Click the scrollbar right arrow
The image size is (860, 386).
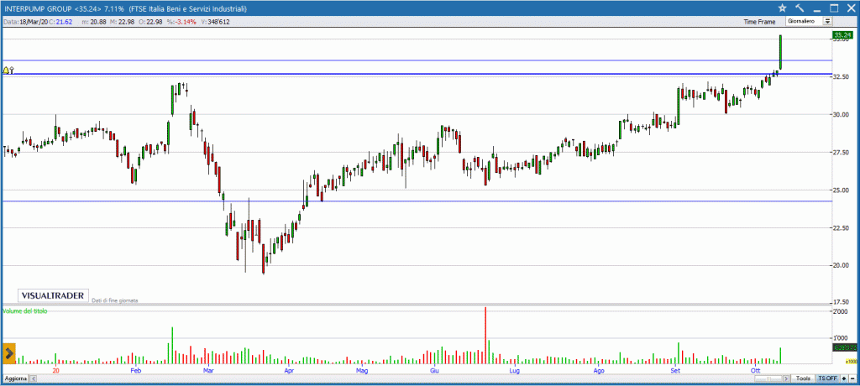click(x=786, y=378)
